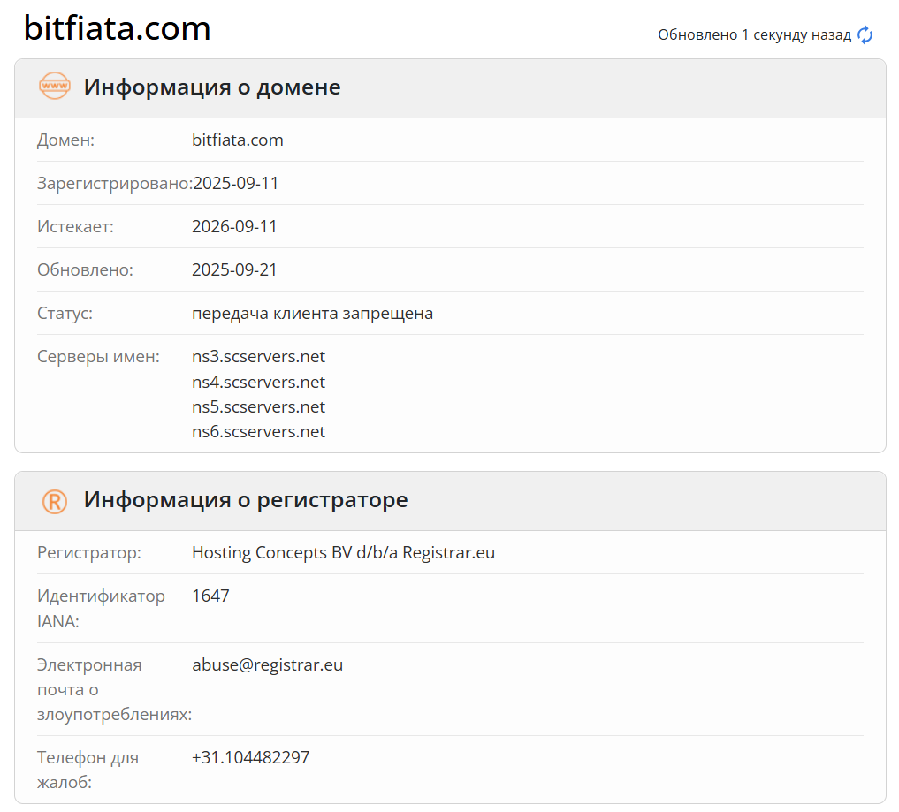Click the page title bitfiata.com
899x812 pixels.
click(117, 28)
